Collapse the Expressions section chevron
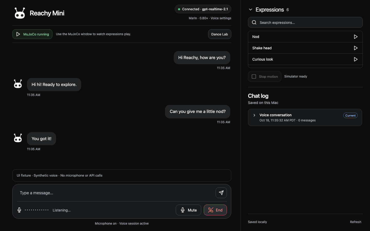370x231 pixels. pyautogui.click(x=251, y=9)
